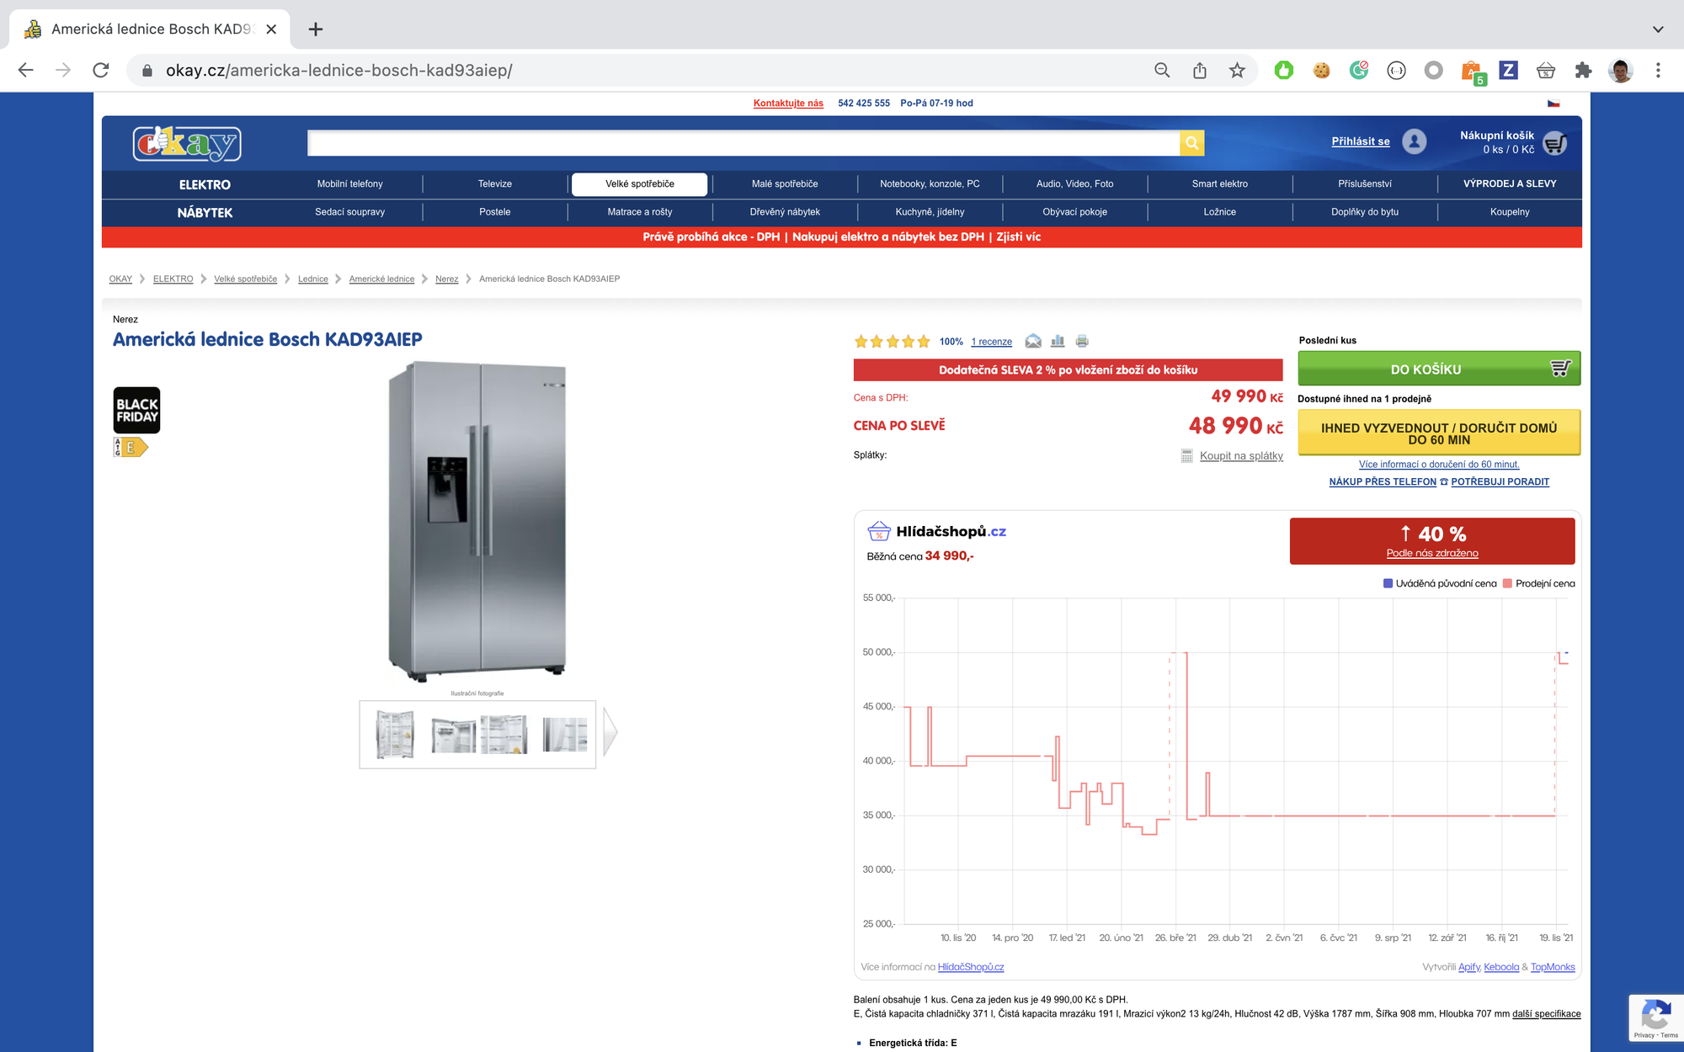Click the fifth rating star

coord(924,341)
